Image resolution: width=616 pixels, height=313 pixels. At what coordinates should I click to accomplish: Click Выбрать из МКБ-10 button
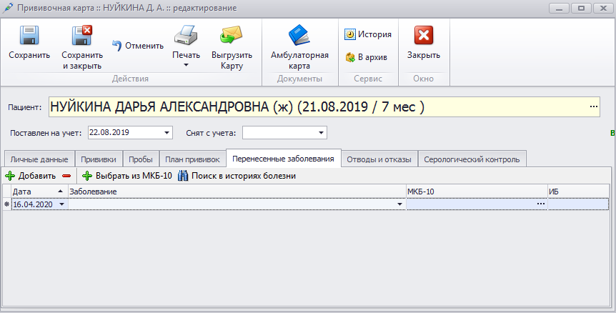pyautogui.click(x=127, y=176)
